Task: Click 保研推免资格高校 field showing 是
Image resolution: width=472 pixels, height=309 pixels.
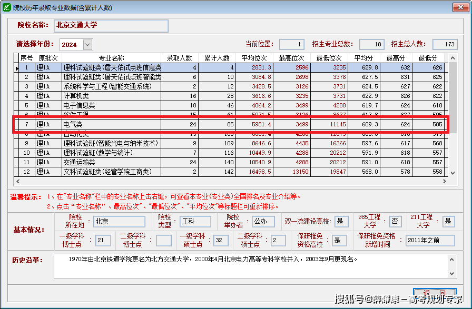Action: 339,241
